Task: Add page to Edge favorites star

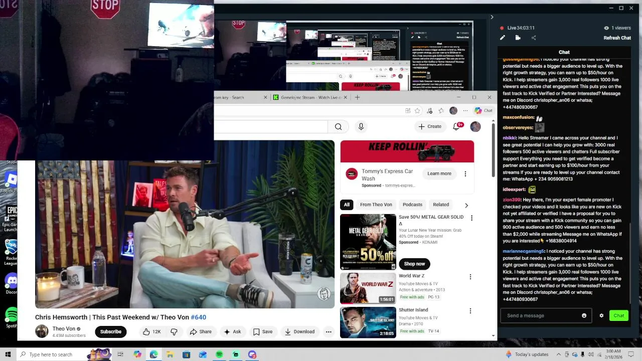Action: (417, 111)
